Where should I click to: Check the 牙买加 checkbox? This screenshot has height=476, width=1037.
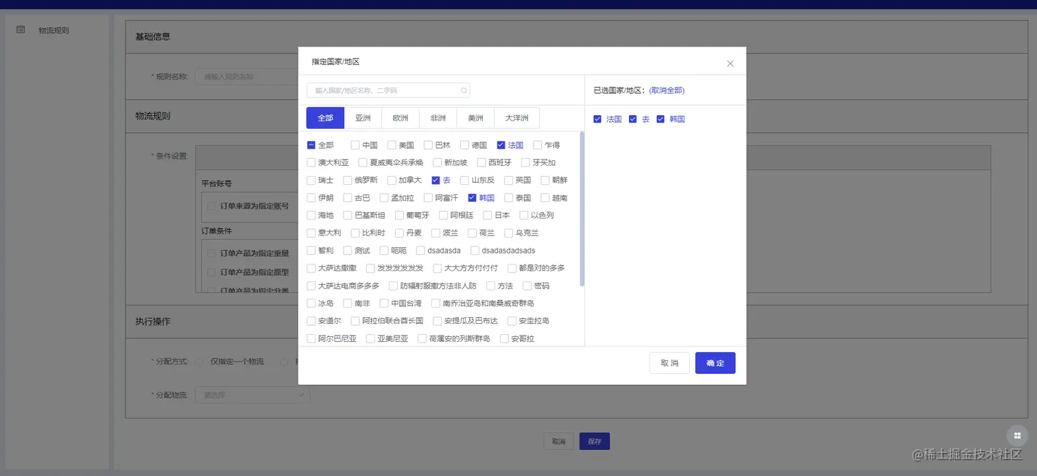point(526,163)
